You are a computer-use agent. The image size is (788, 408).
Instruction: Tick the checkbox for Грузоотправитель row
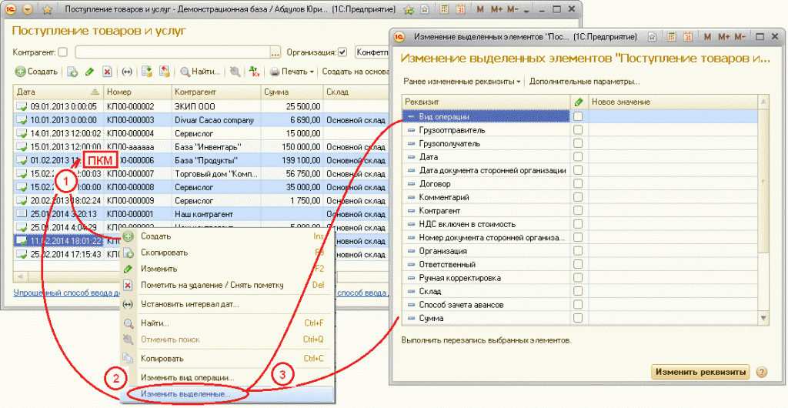tap(578, 130)
